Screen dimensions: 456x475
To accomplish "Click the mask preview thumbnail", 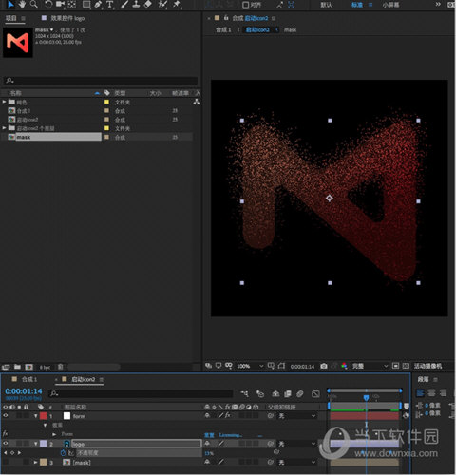I will (18, 43).
